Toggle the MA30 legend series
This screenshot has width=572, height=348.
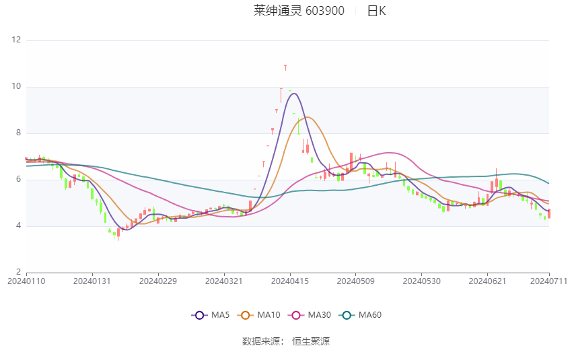[310, 315]
